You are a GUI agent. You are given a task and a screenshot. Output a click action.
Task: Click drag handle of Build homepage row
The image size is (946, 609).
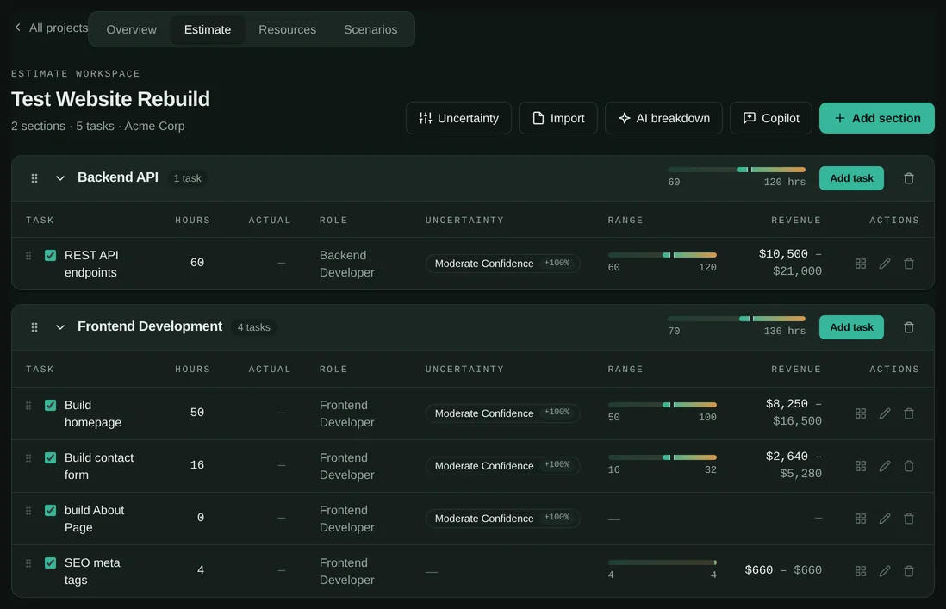click(x=28, y=405)
